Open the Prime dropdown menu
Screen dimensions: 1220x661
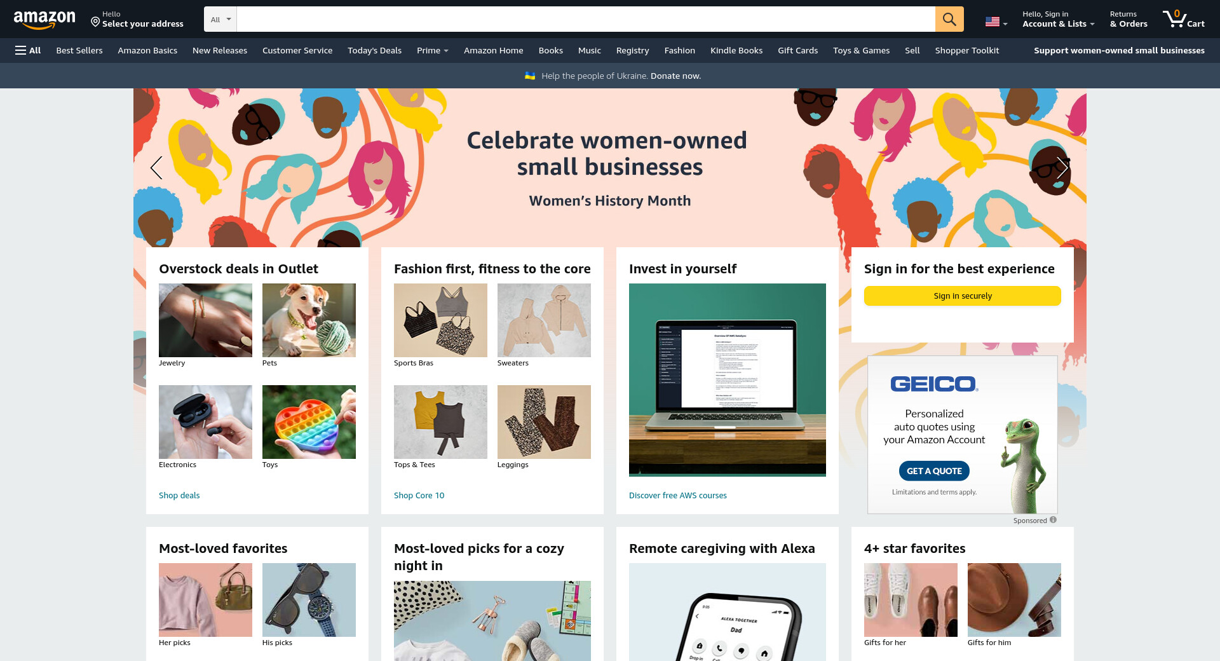(x=433, y=50)
